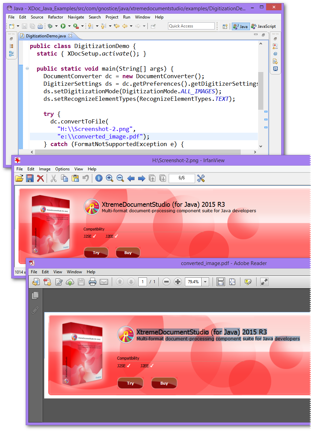Click red X Delete icon in IrfanView
This screenshot has width=311, height=431.
40,178
